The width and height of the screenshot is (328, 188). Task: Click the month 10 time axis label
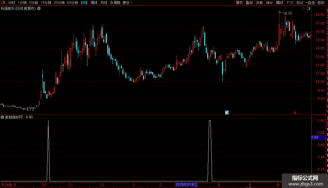[x=44, y=185]
